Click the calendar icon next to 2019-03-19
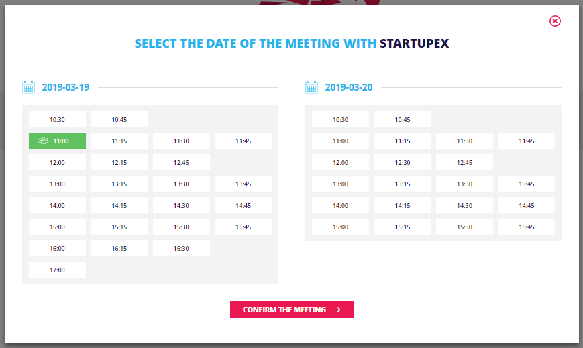 (29, 87)
